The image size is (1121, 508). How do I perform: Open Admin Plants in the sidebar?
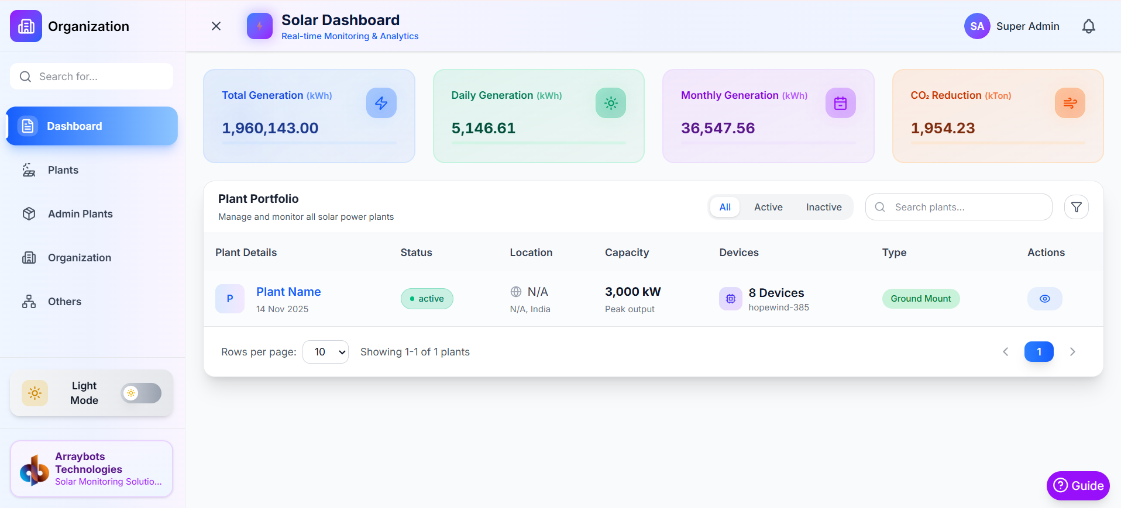[x=80, y=214]
